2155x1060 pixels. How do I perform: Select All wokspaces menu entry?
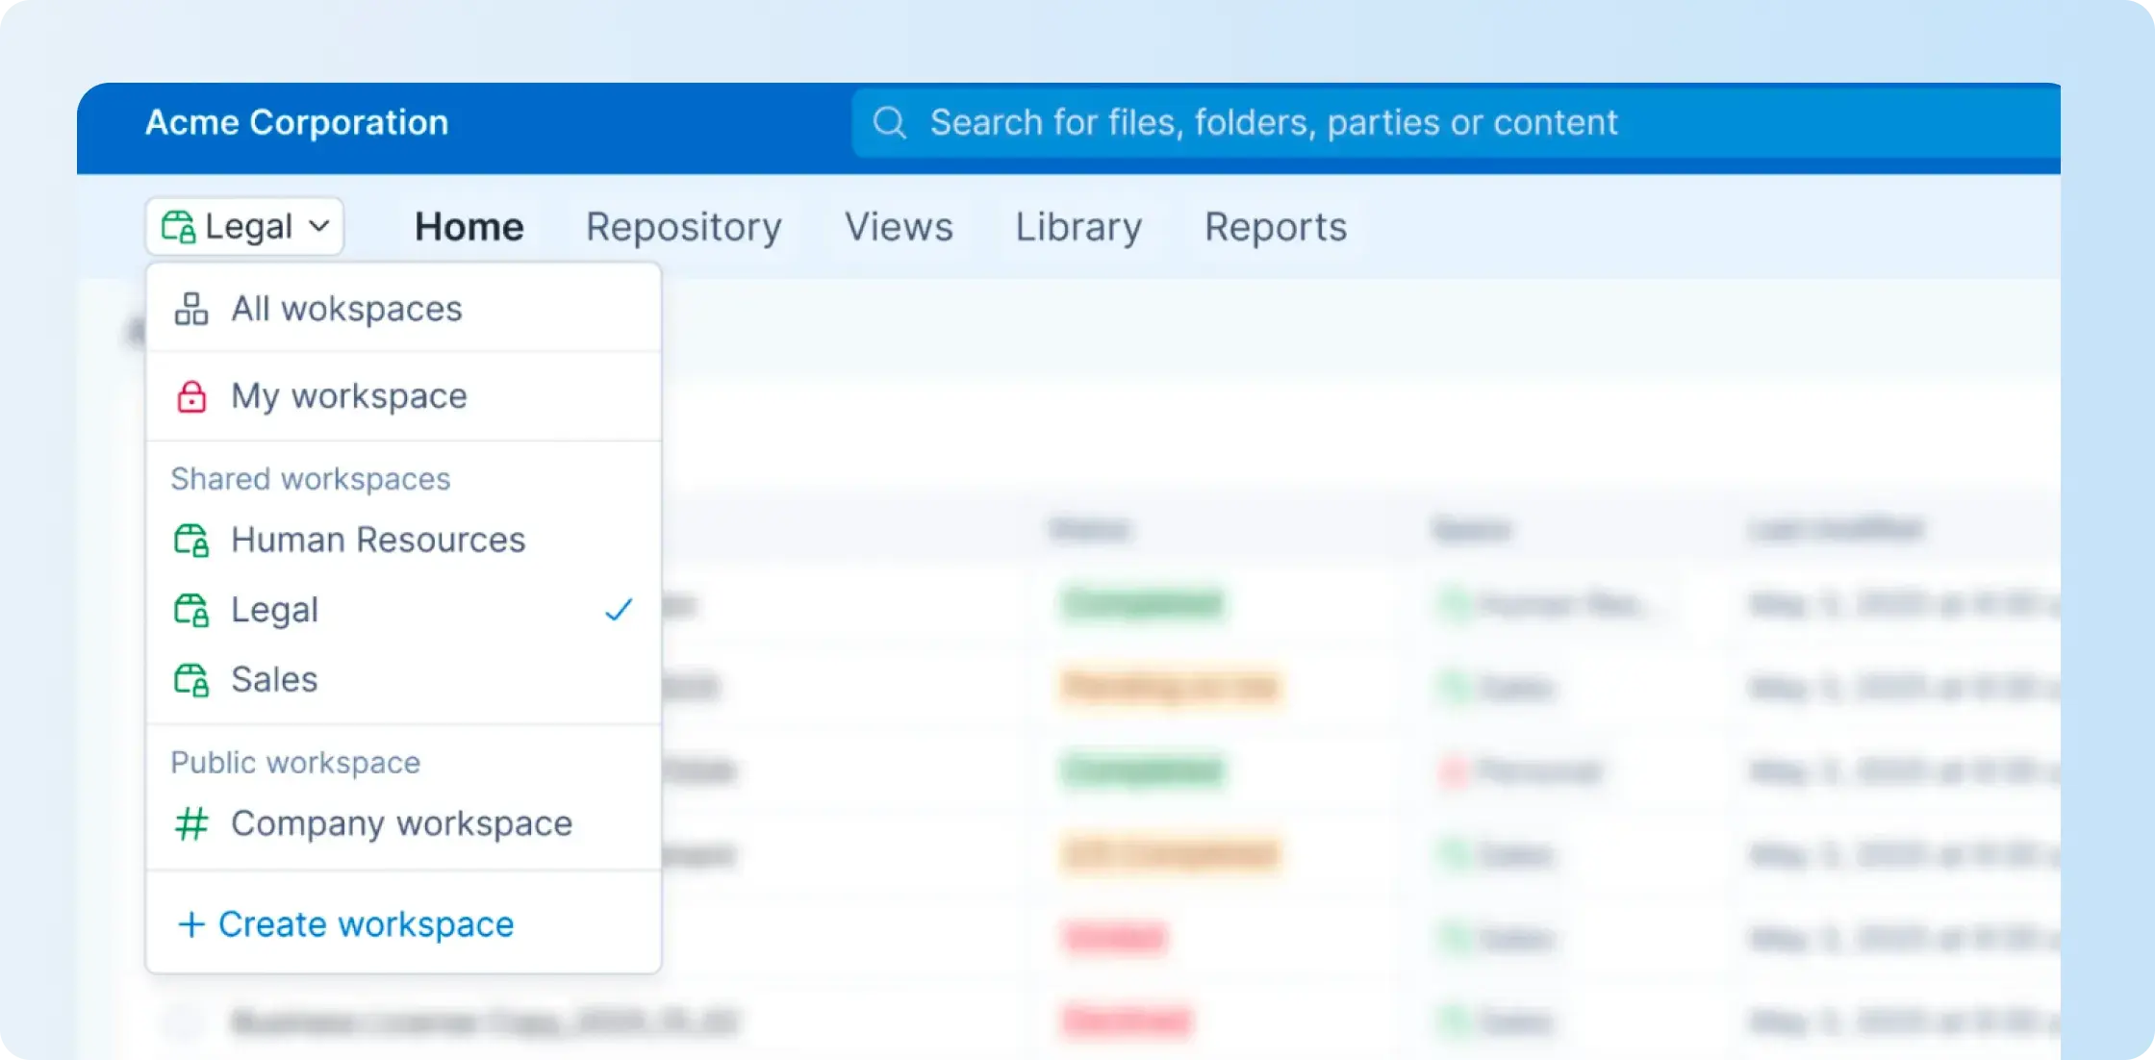click(x=403, y=309)
